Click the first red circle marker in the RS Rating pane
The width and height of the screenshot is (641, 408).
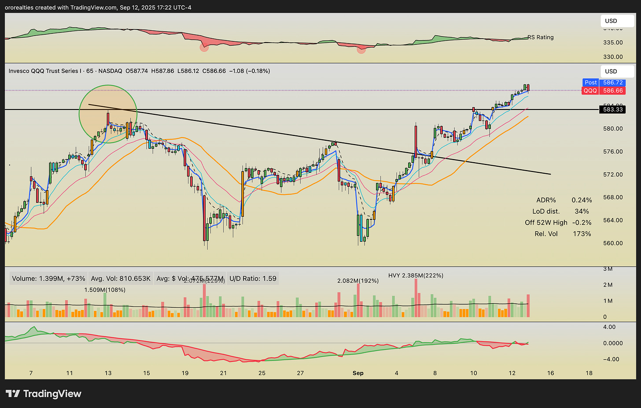pos(204,47)
